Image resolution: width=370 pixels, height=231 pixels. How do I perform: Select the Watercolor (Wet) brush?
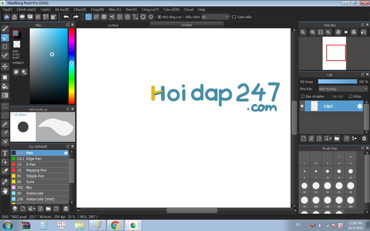pyautogui.click(x=40, y=199)
